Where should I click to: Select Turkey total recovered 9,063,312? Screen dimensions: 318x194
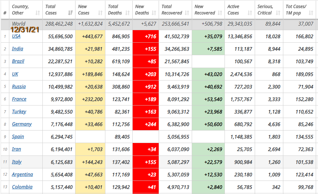tap(178, 112)
